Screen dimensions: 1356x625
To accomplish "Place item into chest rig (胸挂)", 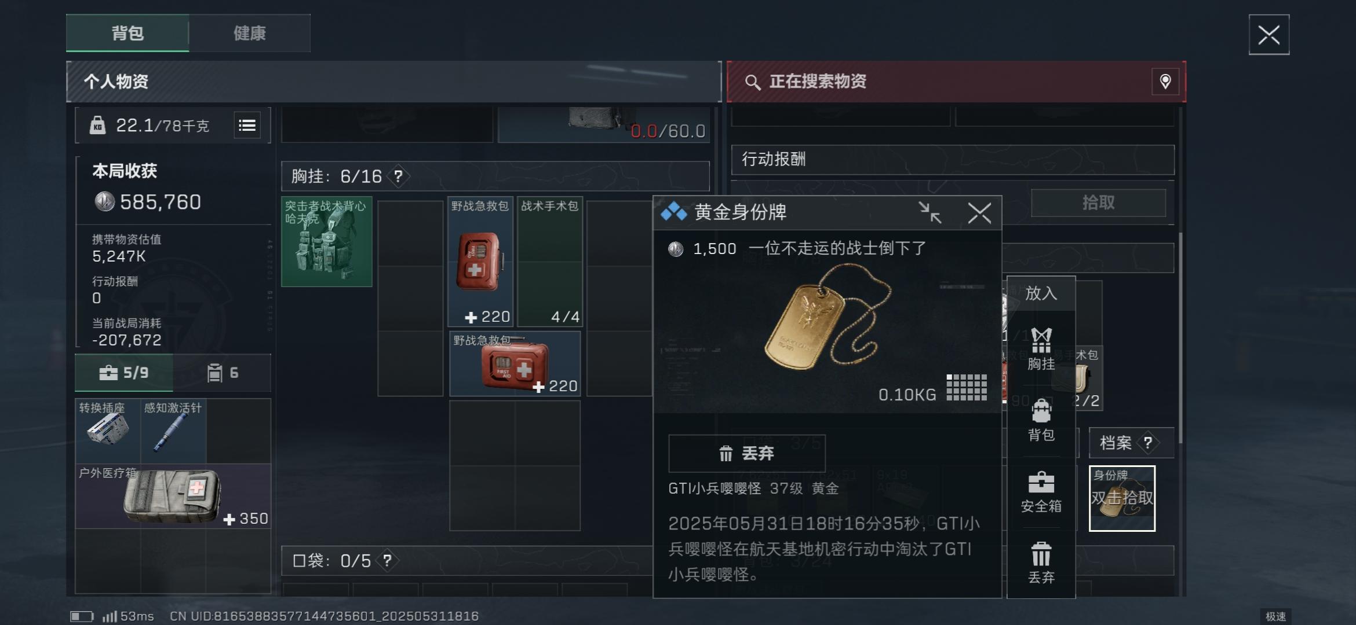I will tap(1041, 349).
